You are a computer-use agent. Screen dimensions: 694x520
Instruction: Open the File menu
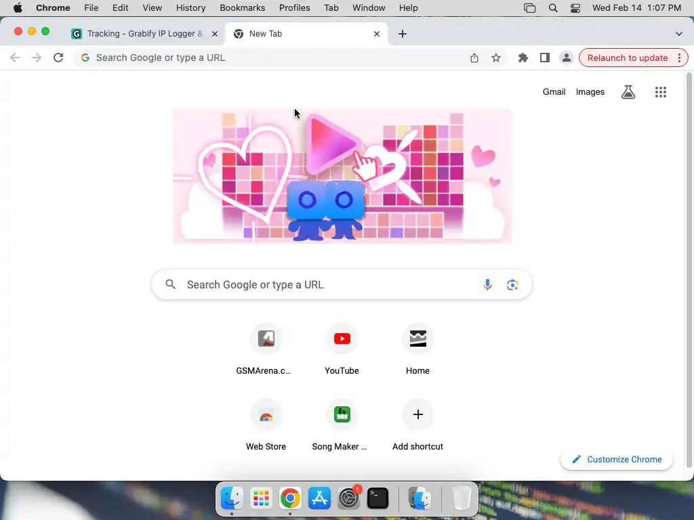click(91, 8)
